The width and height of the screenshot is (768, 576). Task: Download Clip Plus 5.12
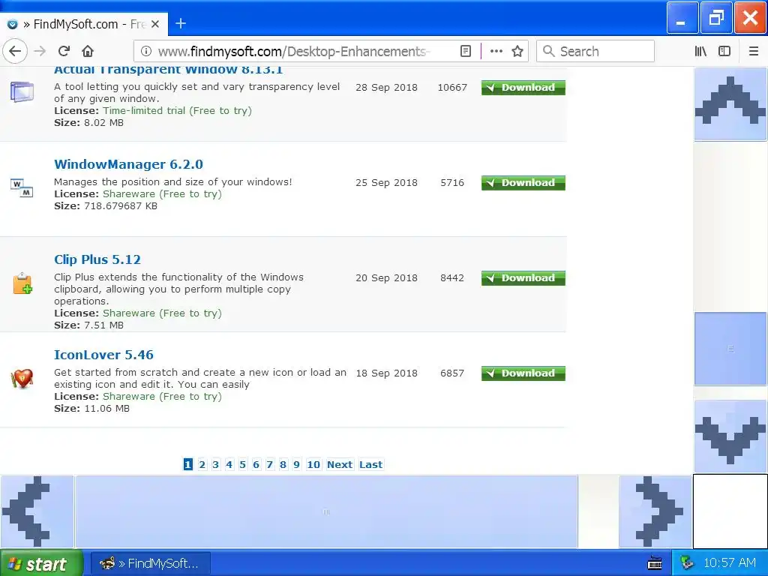pos(523,278)
